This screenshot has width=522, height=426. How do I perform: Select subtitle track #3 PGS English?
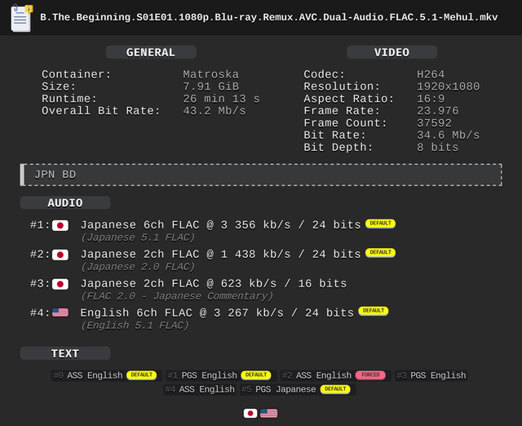431,375
